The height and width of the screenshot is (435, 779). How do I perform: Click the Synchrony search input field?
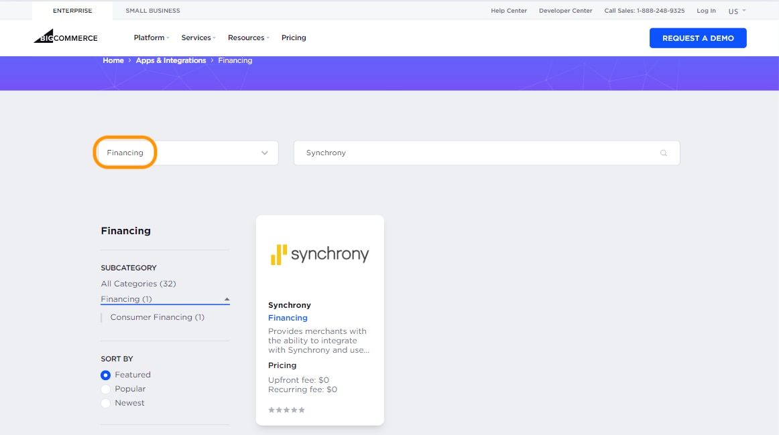[x=487, y=153]
